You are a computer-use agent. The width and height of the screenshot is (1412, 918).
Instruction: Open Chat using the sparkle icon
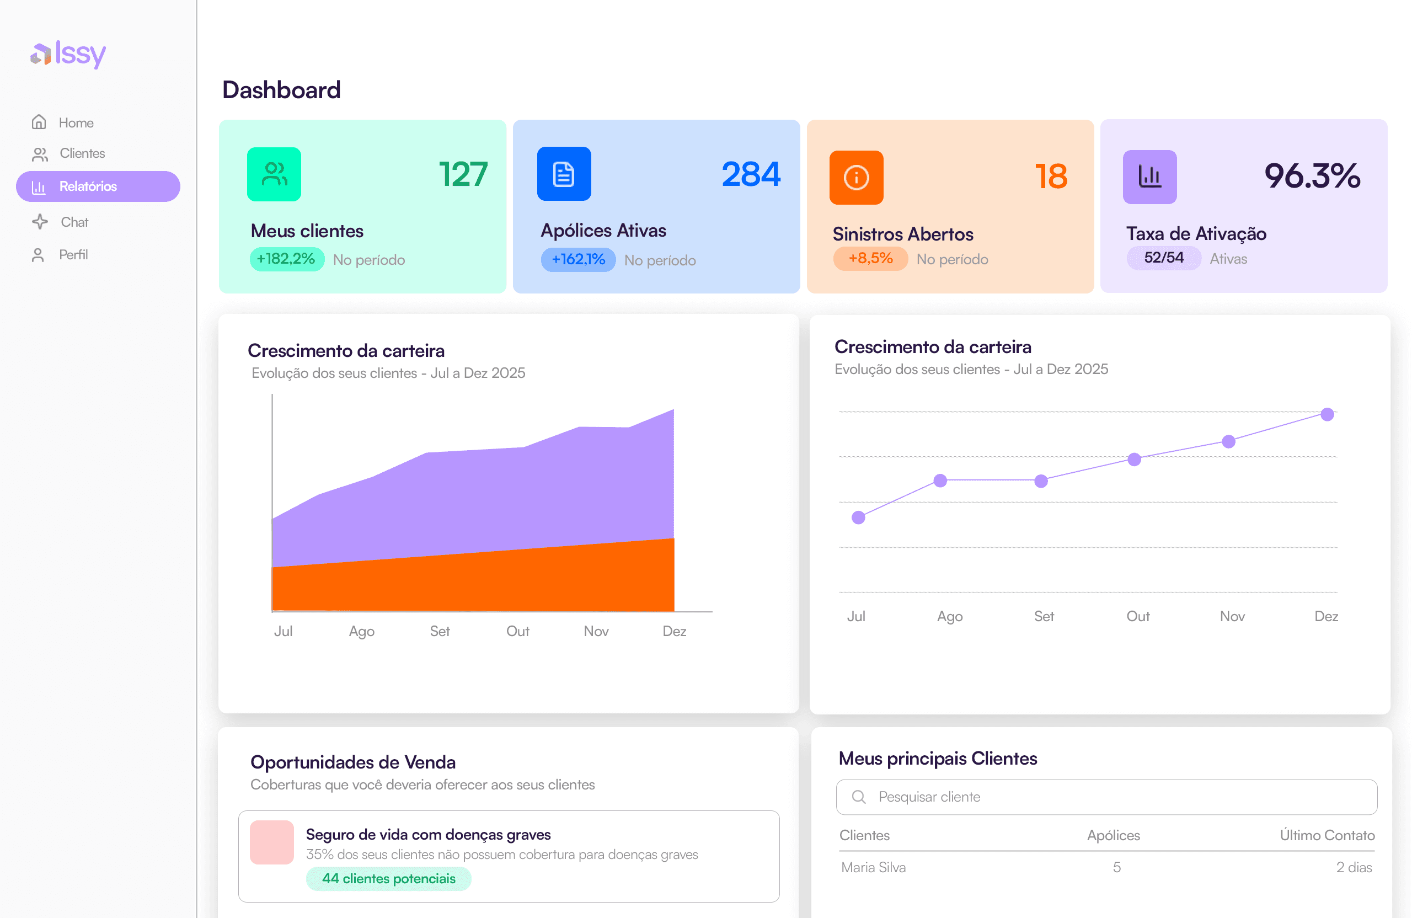pos(39,221)
